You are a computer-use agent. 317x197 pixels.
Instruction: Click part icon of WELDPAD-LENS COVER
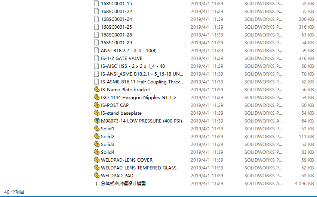[x=97, y=160]
